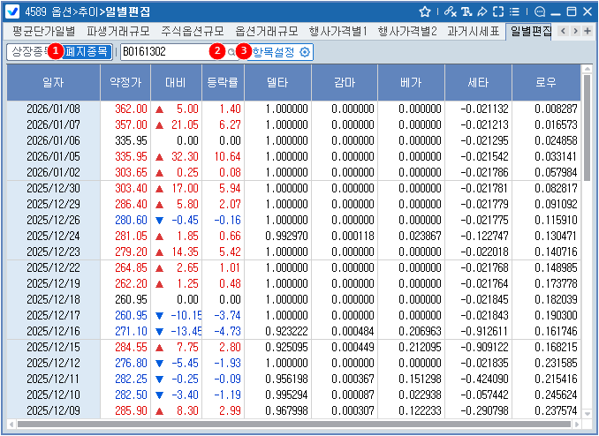Image resolution: width=599 pixels, height=436 pixels.
Task: Open the list menu icon in title bar
Action: tap(514, 11)
